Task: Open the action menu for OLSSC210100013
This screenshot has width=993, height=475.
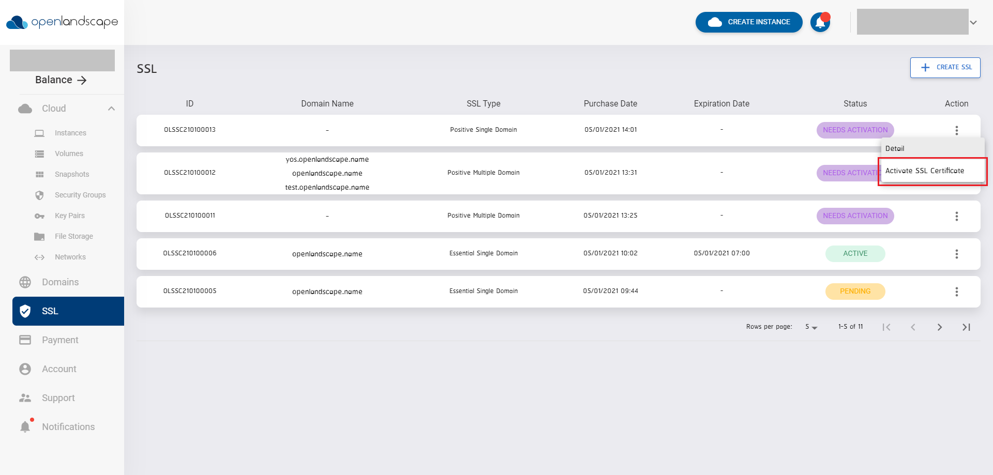Action: point(956,130)
